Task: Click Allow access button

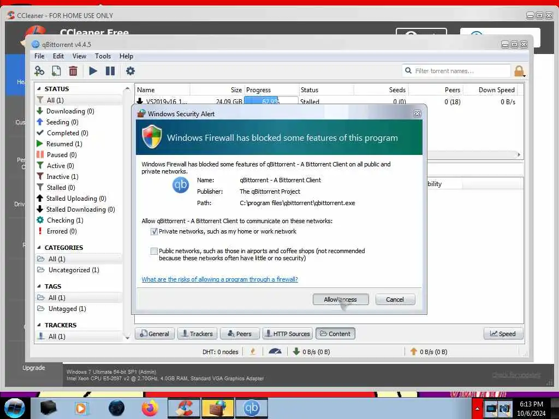Action: point(341,300)
